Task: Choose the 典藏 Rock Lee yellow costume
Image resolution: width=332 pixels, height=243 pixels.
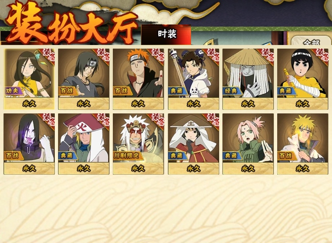Action: pyautogui.click(x=302, y=79)
